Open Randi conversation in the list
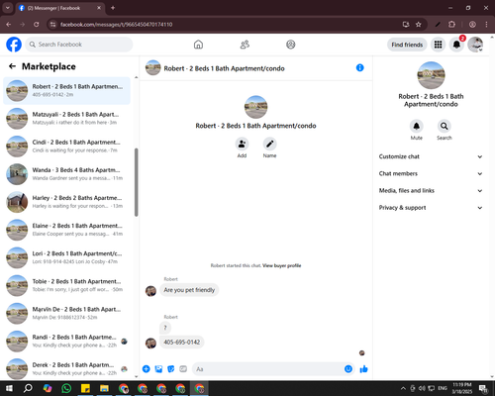Image resolution: width=495 pixels, height=396 pixels. point(67,342)
